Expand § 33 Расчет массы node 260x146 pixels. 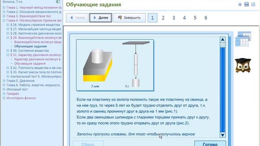click(8, 72)
